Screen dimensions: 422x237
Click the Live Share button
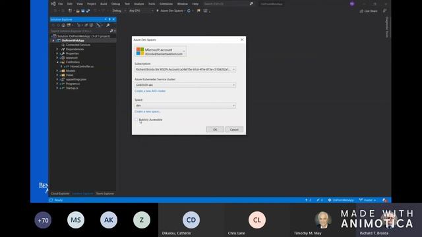[369, 11]
